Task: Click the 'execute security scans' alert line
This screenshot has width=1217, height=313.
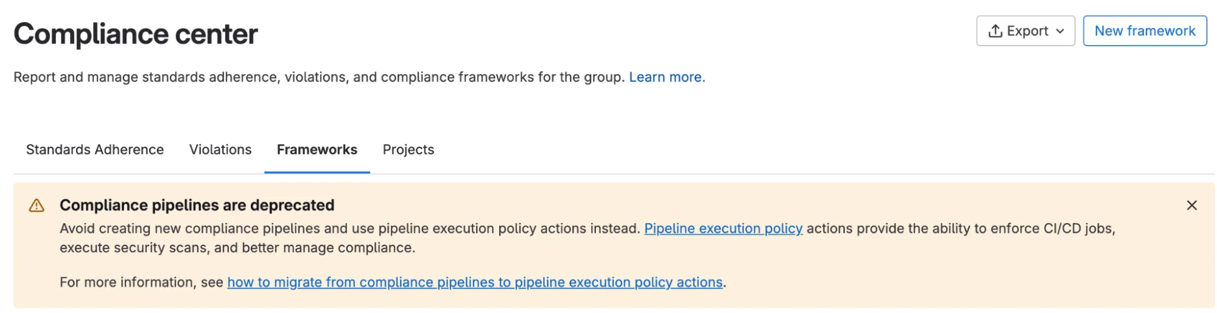Action: pos(237,248)
